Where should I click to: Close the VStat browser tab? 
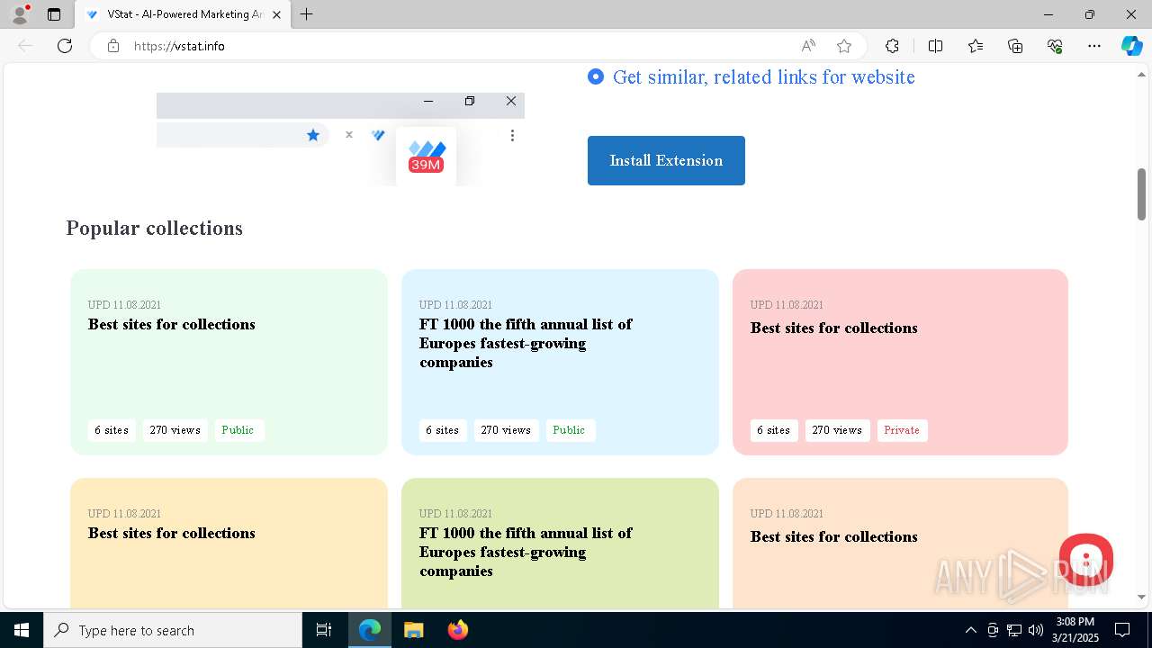[x=276, y=14]
